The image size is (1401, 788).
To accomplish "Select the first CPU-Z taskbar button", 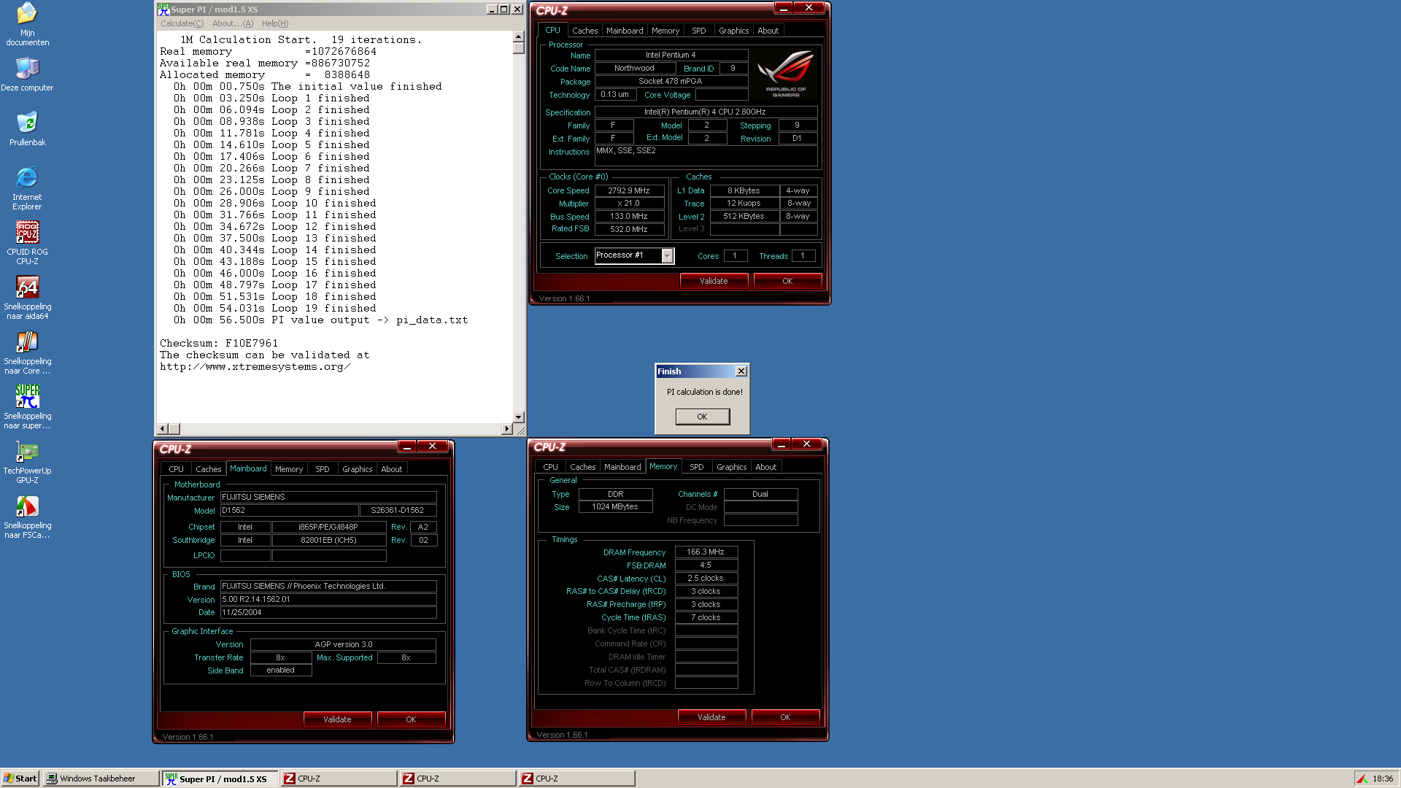I will (339, 779).
